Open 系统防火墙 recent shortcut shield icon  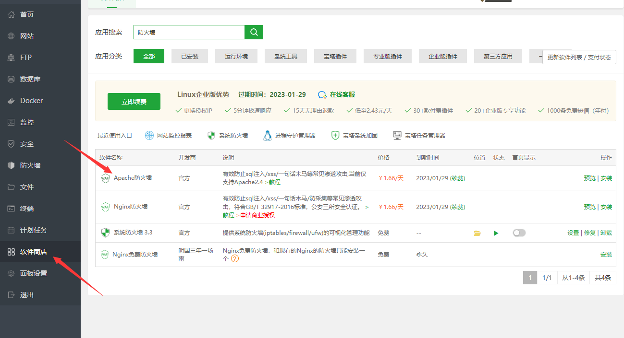[x=211, y=136]
